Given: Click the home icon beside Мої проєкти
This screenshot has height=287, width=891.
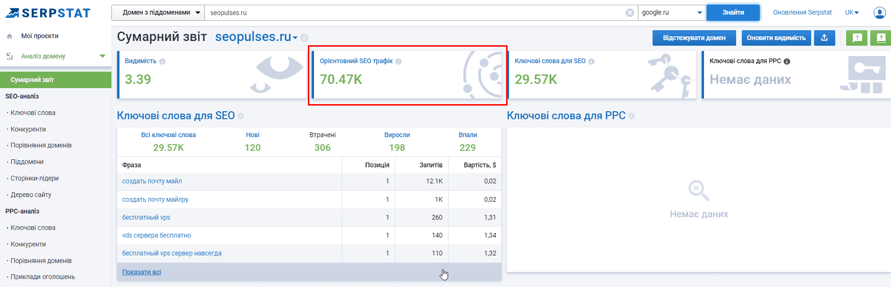Looking at the screenshot, I should coord(9,36).
